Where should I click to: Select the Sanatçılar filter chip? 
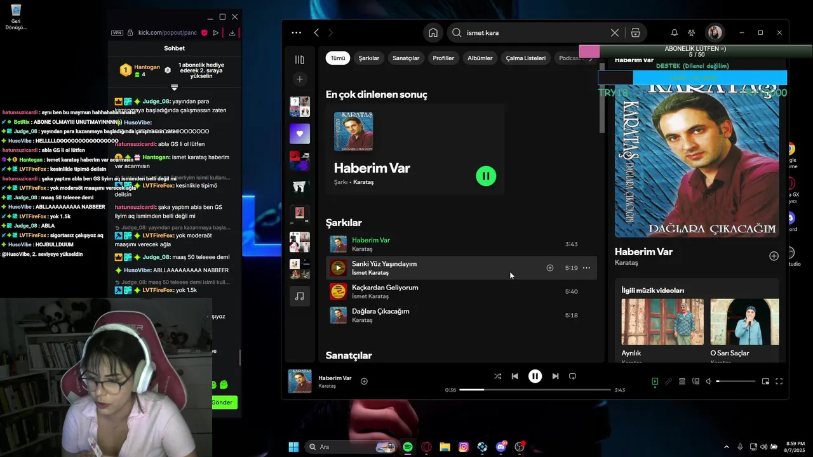pyautogui.click(x=406, y=58)
